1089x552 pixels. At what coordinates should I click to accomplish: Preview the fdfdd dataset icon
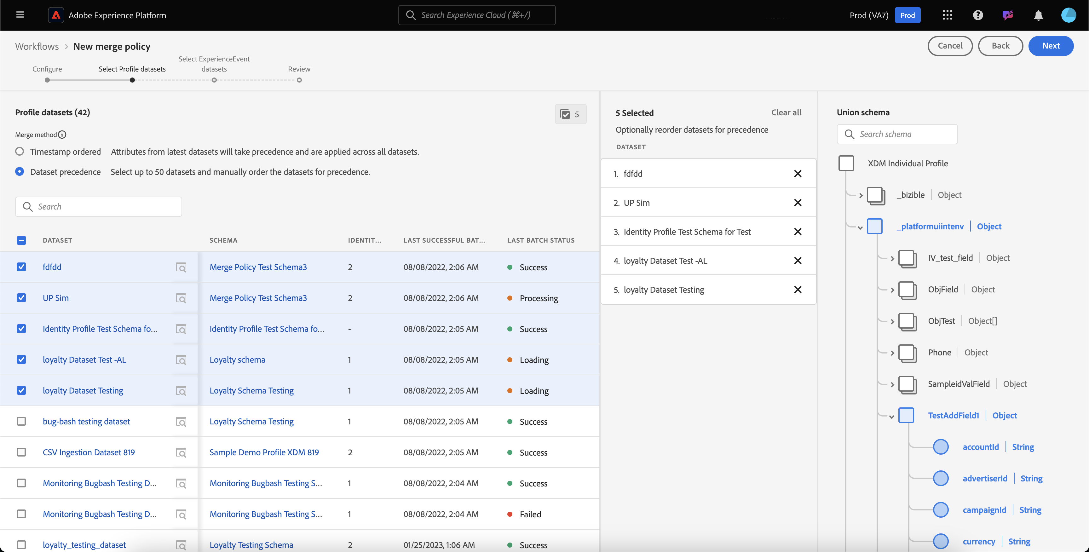coord(181,267)
